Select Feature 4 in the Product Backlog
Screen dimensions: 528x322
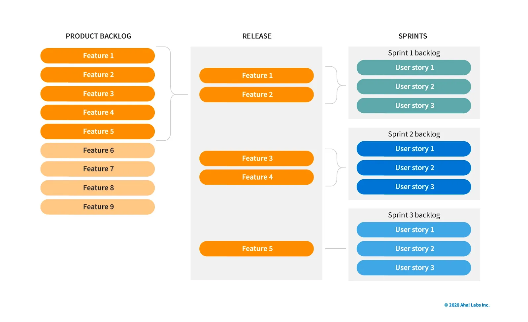[x=97, y=113]
